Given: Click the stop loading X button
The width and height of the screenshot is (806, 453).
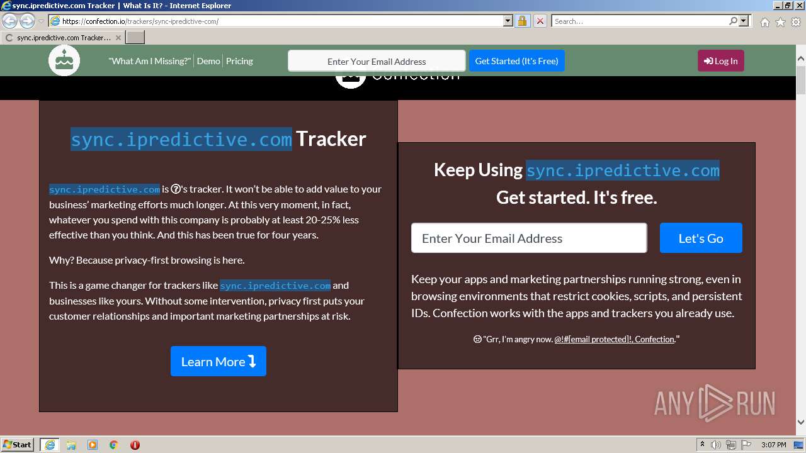Looking at the screenshot, I should (540, 21).
